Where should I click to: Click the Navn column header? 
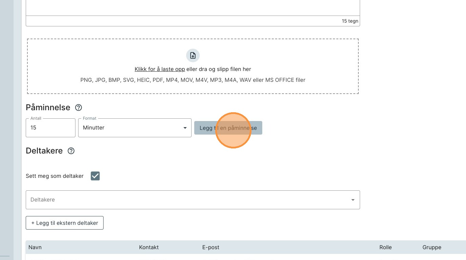click(35, 247)
